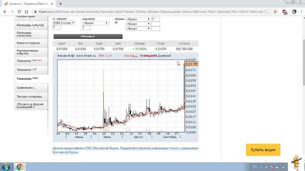Open Теханализ Live new sidebar item
The height and width of the screenshot is (171, 305).
31,61
